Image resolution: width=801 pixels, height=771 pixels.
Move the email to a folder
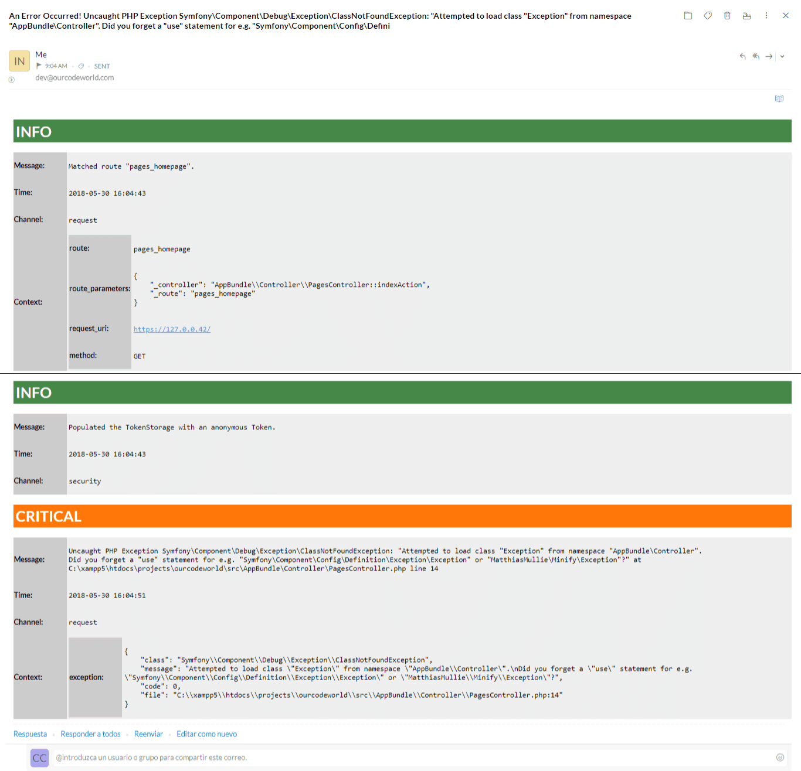(x=687, y=16)
